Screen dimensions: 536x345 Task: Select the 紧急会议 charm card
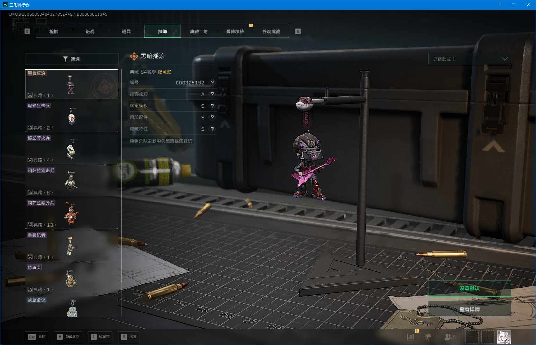point(72,306)
